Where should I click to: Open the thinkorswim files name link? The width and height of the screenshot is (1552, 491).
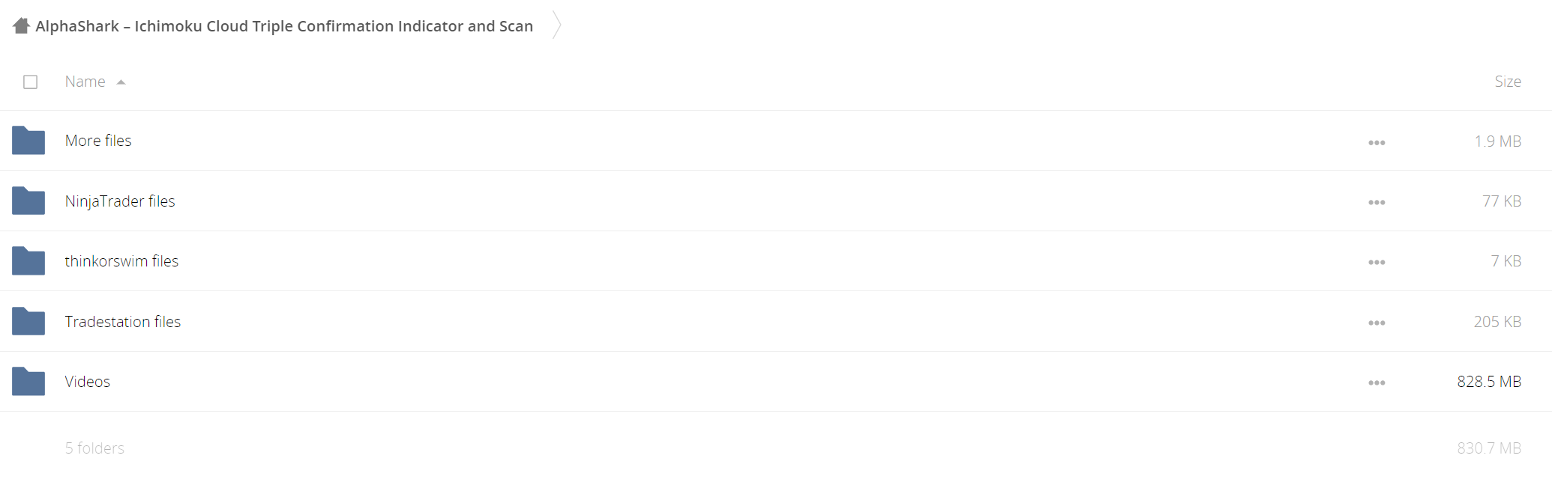(121, 261)
